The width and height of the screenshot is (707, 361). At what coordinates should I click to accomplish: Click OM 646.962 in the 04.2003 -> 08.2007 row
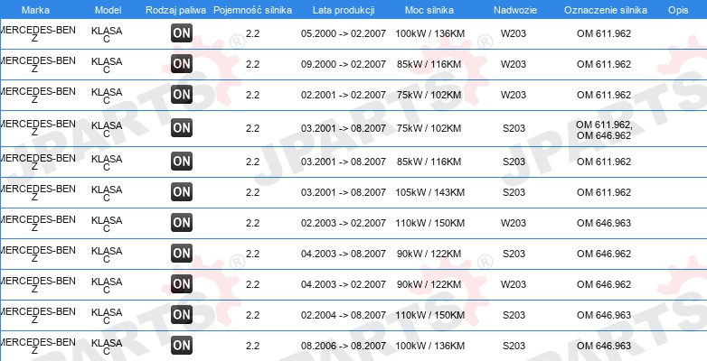[604, 254]
